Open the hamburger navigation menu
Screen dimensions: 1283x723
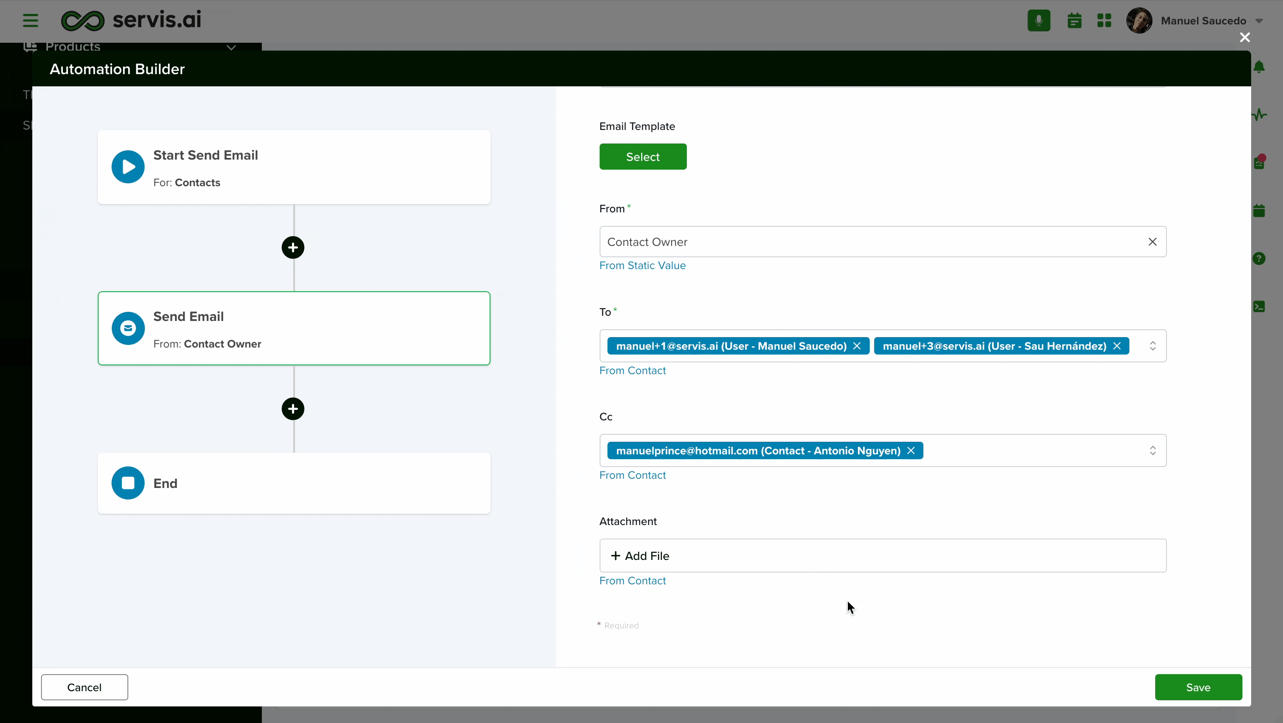[31, 20]
